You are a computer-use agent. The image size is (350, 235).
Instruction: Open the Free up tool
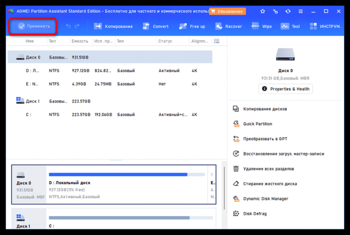(x=192, y=26)
